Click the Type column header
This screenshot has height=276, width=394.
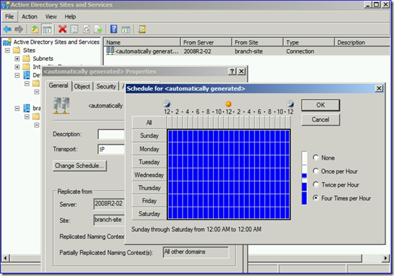tap(309, 42)
